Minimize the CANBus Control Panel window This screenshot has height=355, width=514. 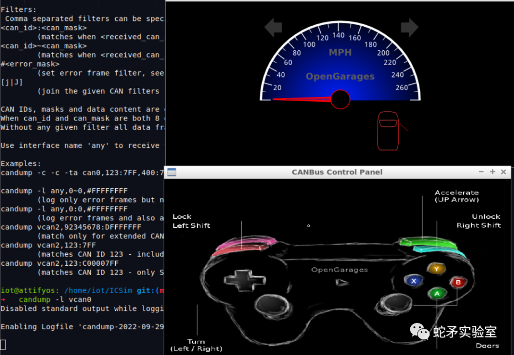(481, 172)
